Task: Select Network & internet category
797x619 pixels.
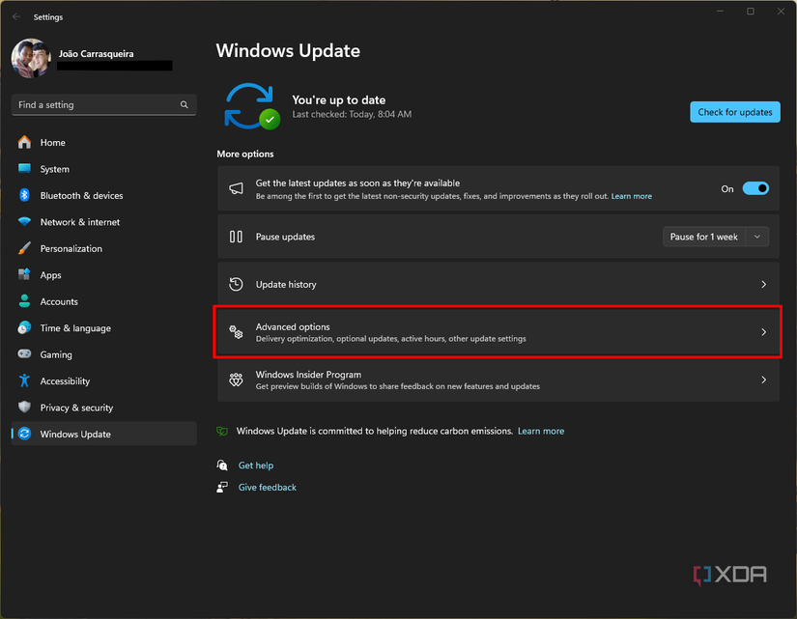Action: click(x=103, y=221)
